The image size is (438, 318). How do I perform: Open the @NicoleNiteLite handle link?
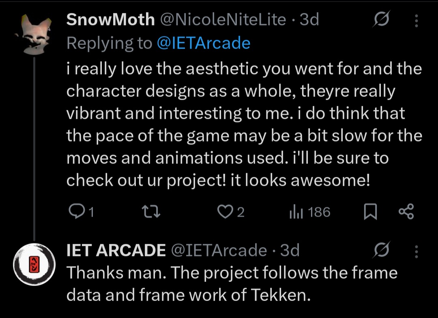coord(223,19)
